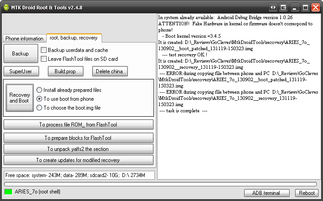323x201 pixels.
Task: Click To prepare blocks for FlashTool
Action: tap(79, 138)
